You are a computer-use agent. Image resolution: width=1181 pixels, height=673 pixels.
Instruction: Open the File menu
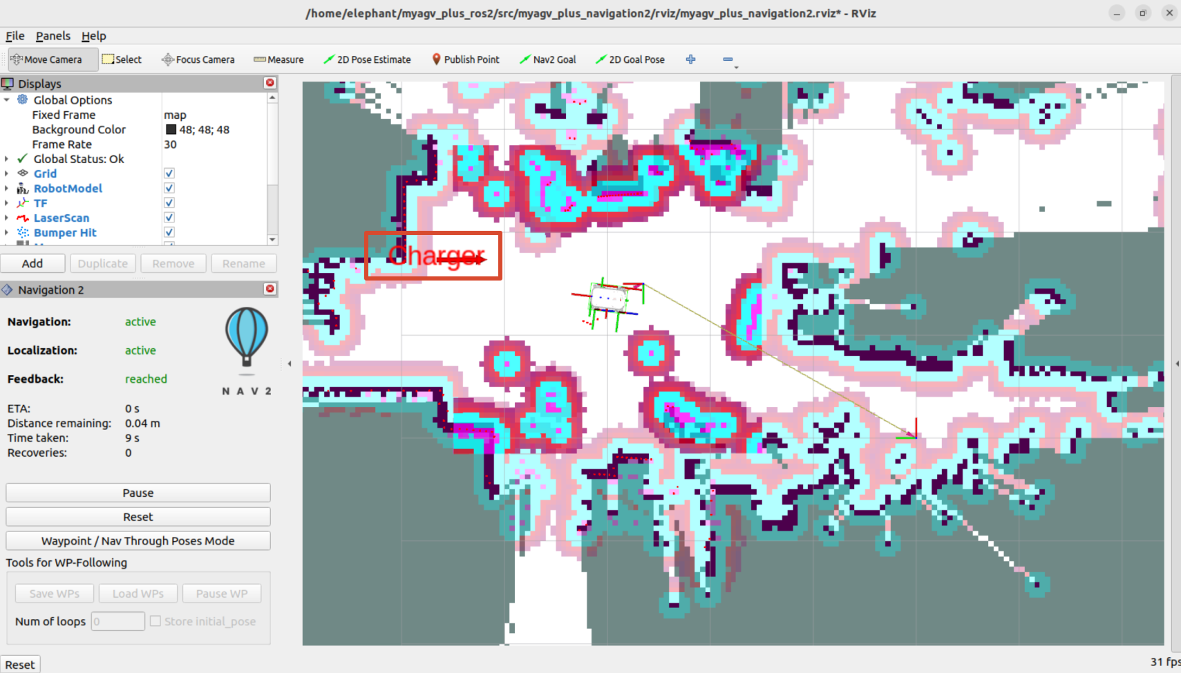pos(15,36)
